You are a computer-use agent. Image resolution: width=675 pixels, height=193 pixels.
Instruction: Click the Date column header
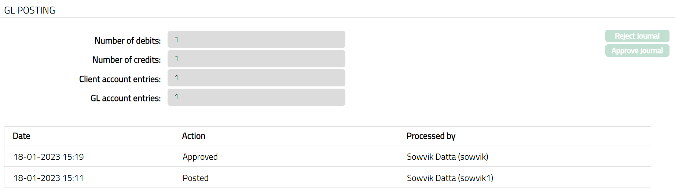click(x=22, y=136)
